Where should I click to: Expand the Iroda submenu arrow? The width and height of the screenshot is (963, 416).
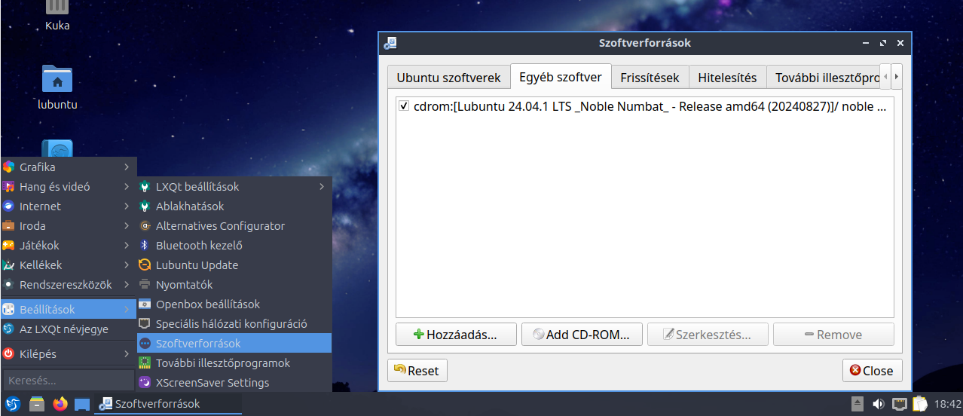[127, 226]
